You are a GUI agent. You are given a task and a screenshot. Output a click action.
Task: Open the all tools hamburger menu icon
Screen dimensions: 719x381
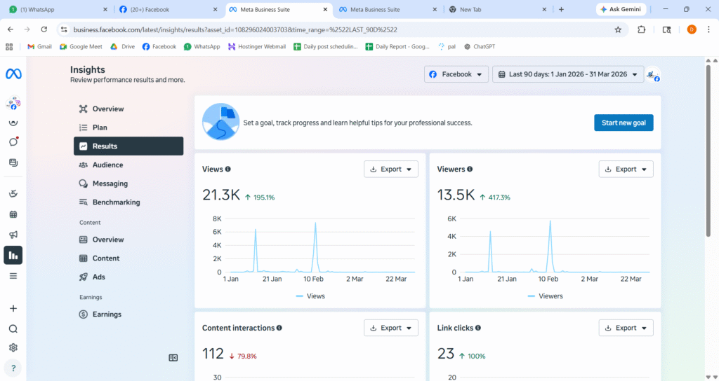(13, 276)
